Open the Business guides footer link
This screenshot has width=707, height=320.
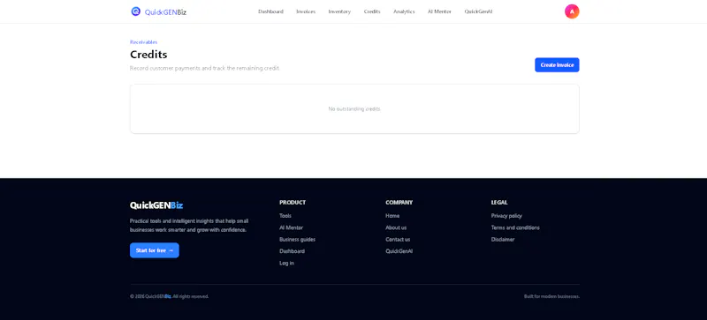click(x=297, y=240)
